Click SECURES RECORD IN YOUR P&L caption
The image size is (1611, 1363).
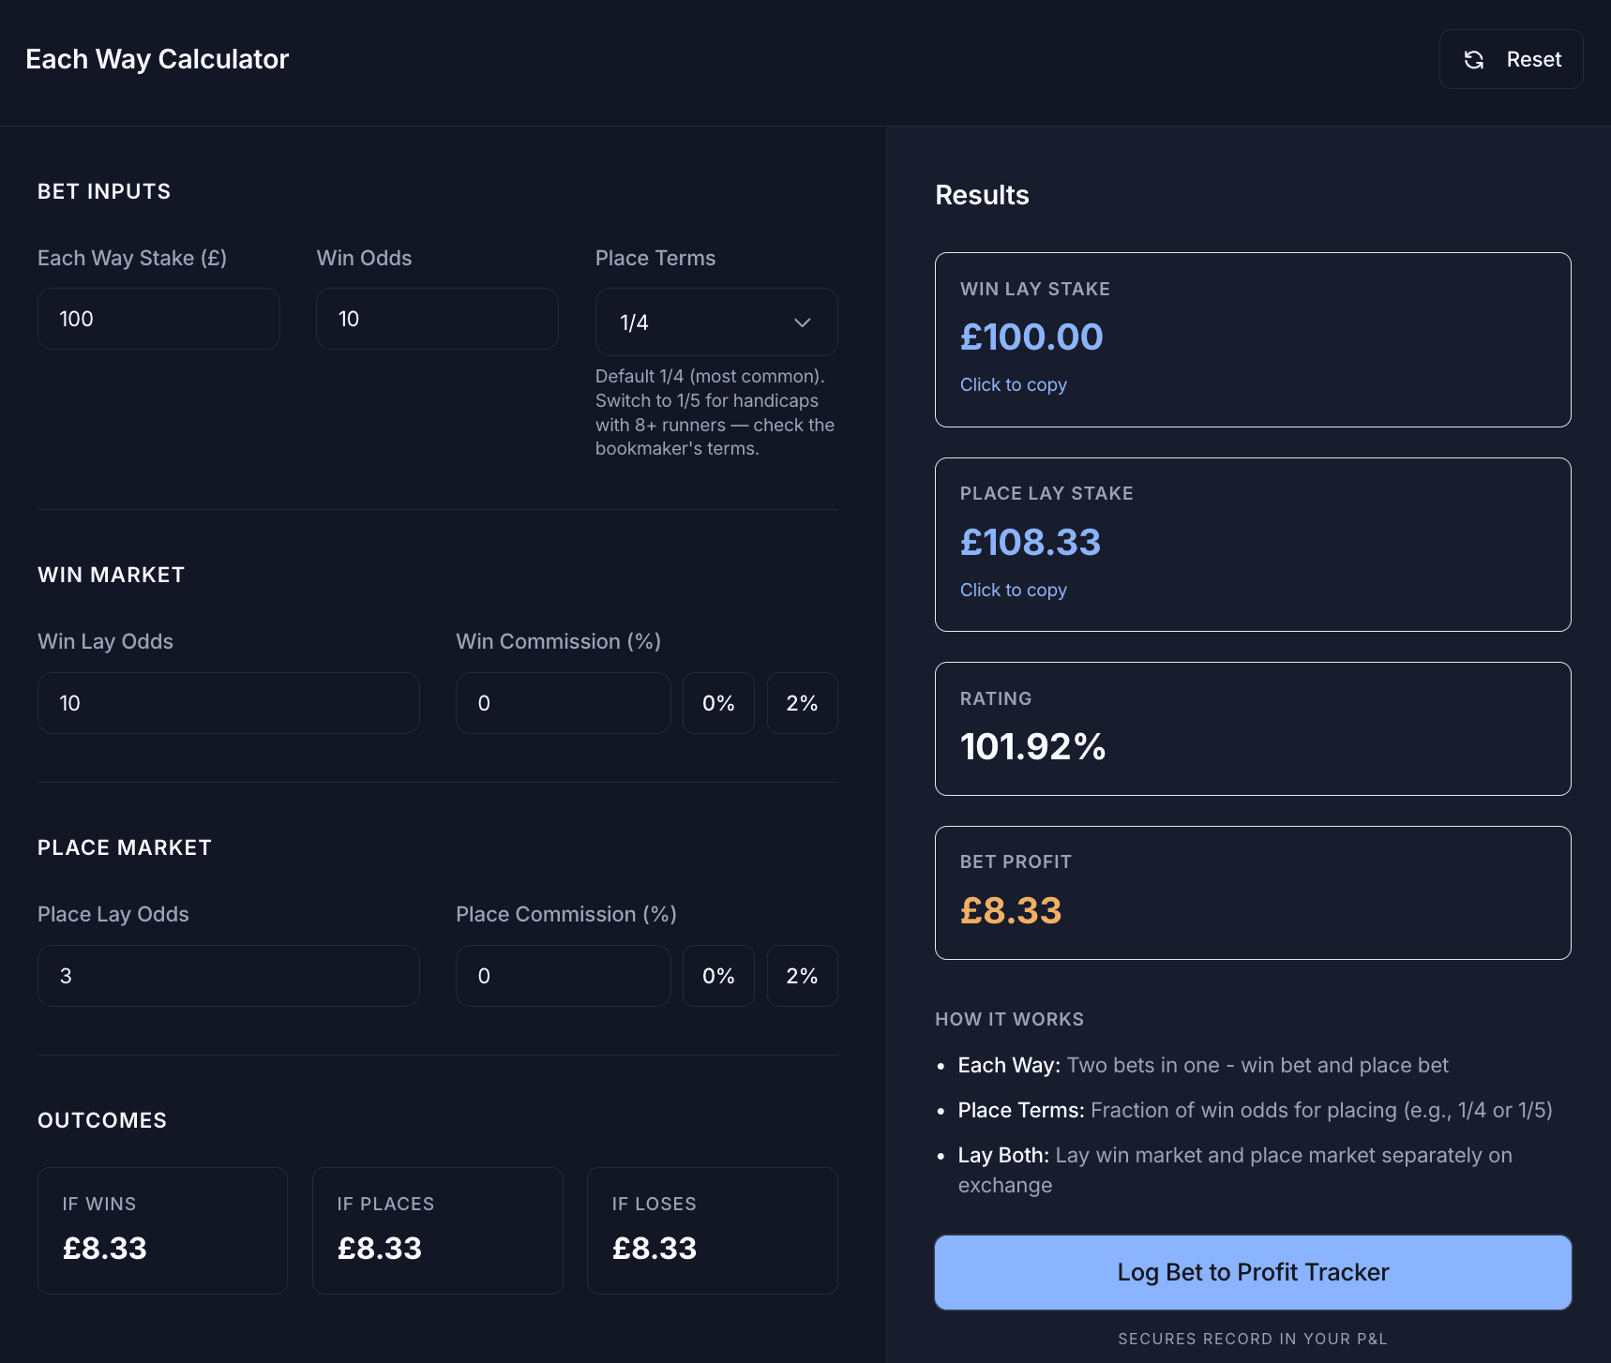coord(1253,1339)
